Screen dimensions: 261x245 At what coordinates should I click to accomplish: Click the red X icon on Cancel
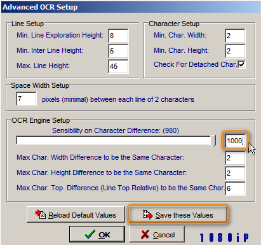point(145,234)
